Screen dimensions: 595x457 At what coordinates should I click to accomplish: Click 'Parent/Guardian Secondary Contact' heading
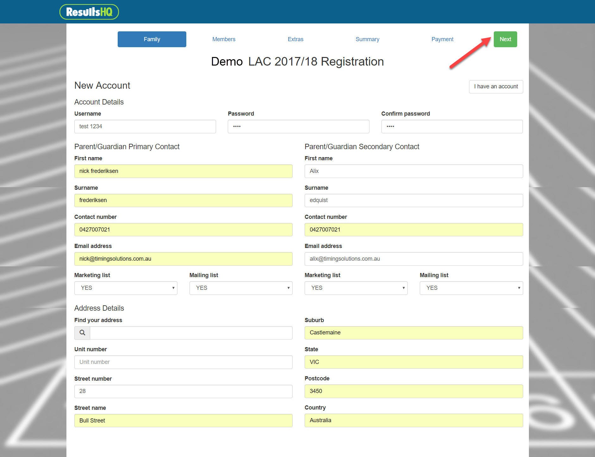362,147
